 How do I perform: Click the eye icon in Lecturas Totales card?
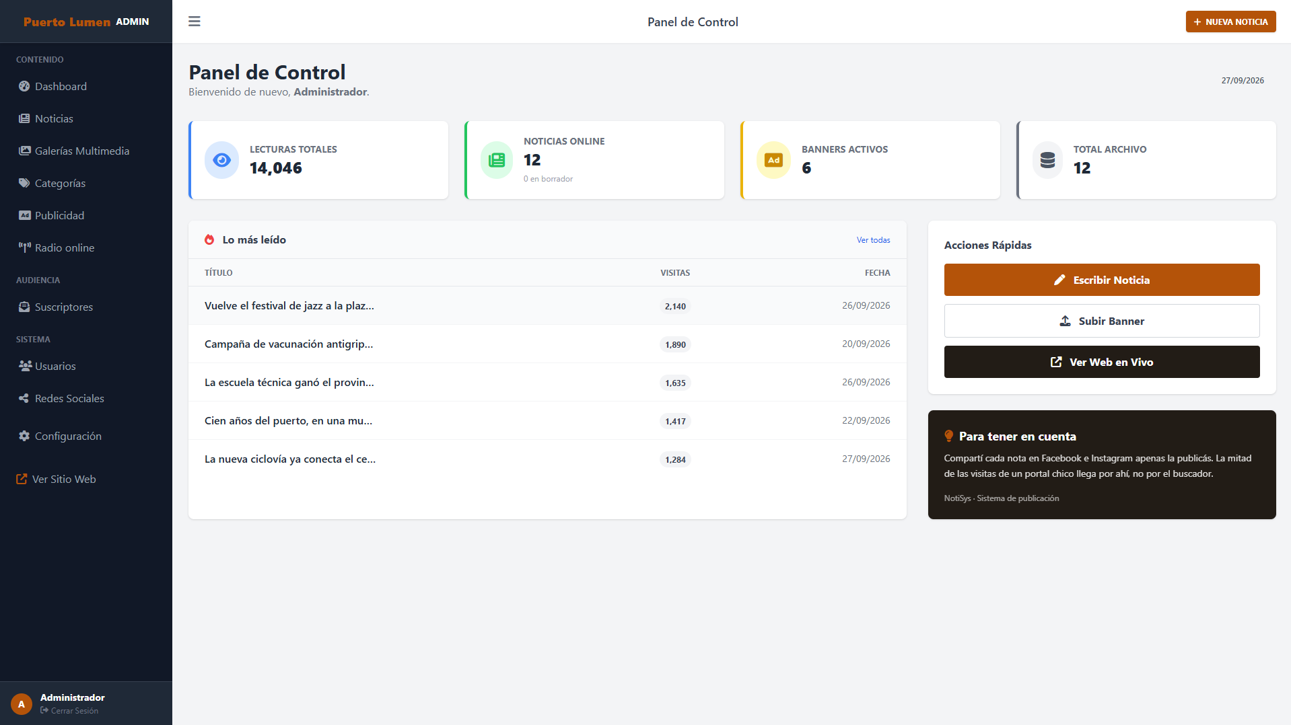(x=221, y=160)
